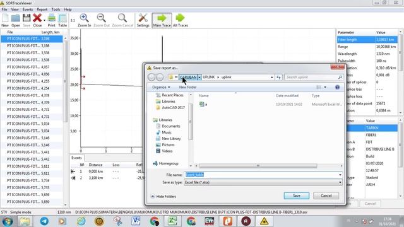Open Telegram from the taskbar
404x227 pixels.
(44, 221)
